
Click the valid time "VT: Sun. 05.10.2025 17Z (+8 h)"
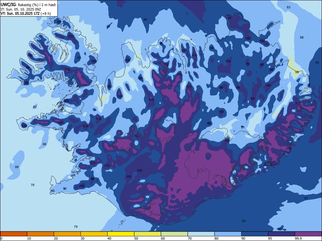coord(26,13)
